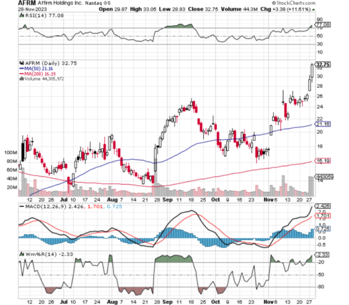Click the RSI(14) 77.08 panel label

[x=44, y=16]
